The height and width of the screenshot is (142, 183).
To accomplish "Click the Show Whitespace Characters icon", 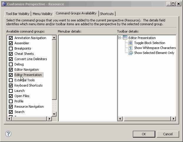I will tap(131, 48).
